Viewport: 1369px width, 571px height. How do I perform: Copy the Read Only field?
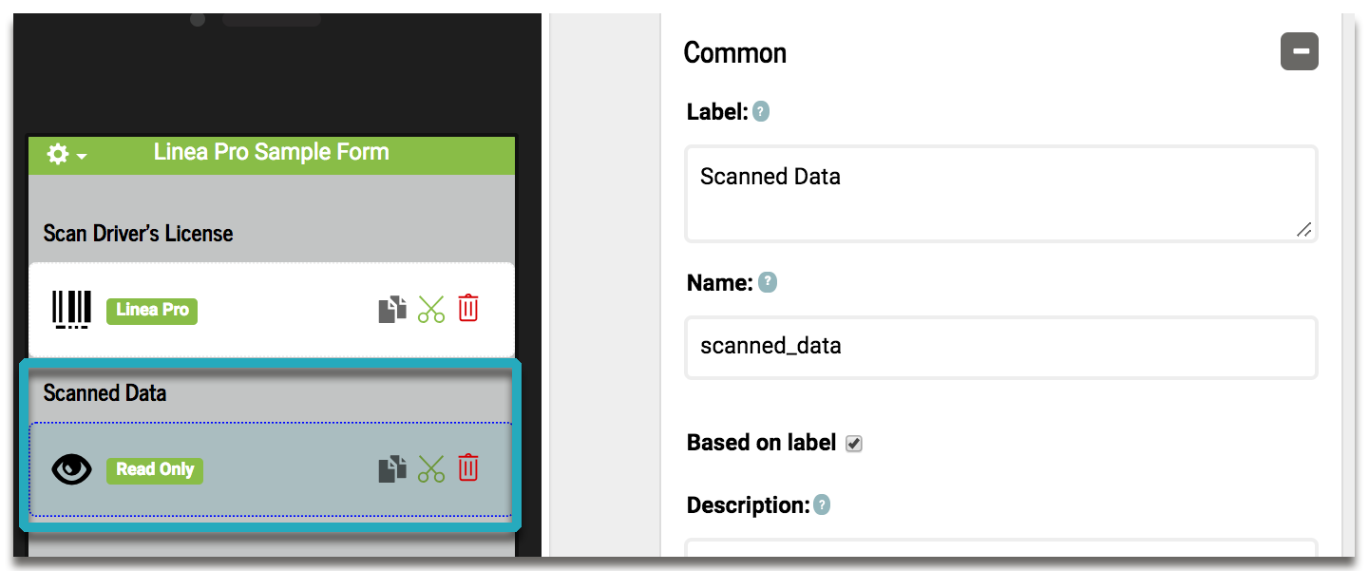point(392,469)
